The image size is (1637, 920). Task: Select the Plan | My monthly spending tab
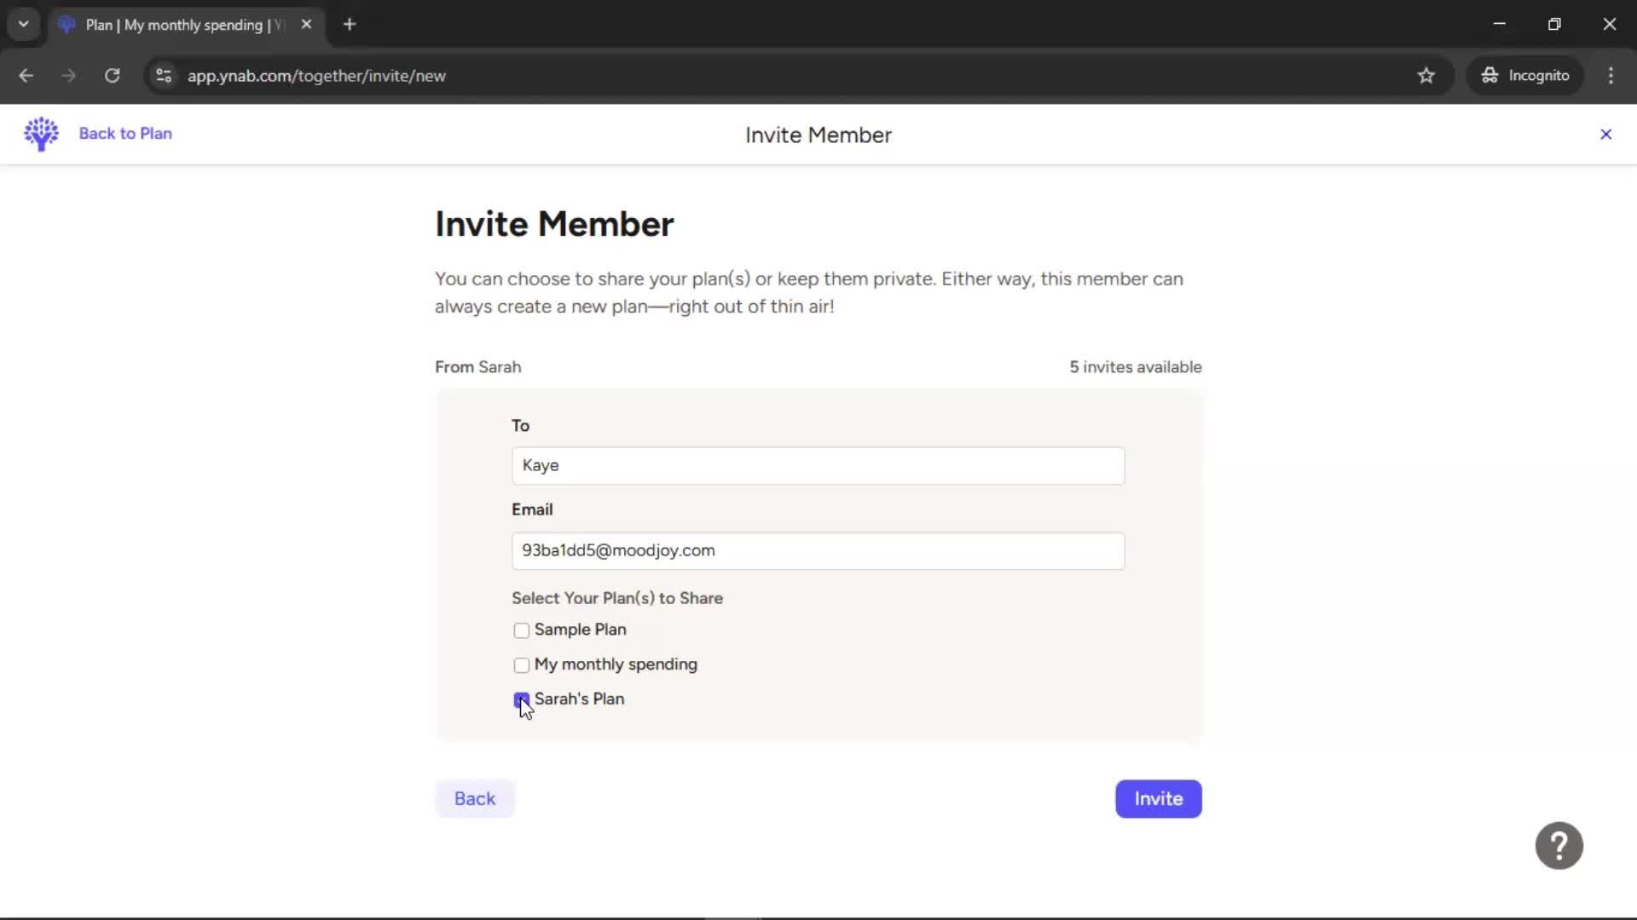tap(183, 25)
